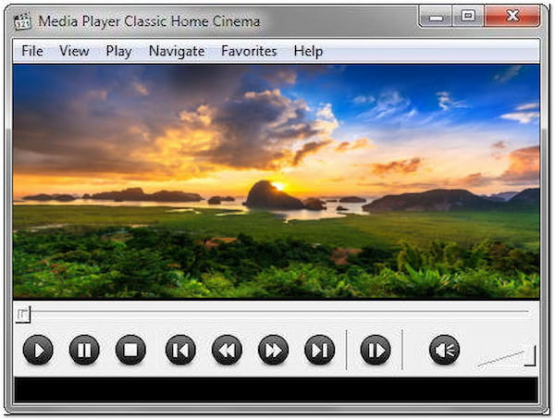
Task: Pause the video
Action: (84, 350)
